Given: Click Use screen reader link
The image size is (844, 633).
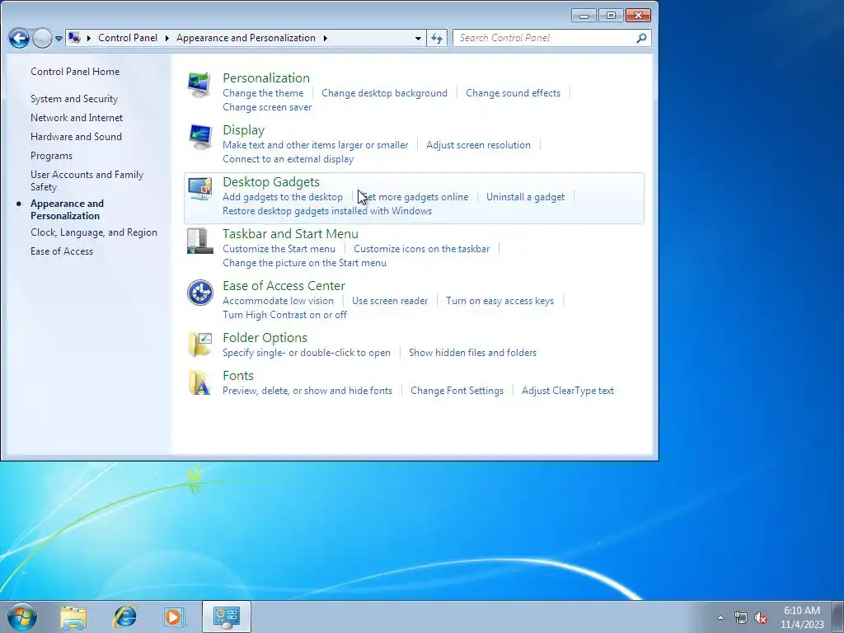Looking at the screenshot, I should tap(390, 301).
